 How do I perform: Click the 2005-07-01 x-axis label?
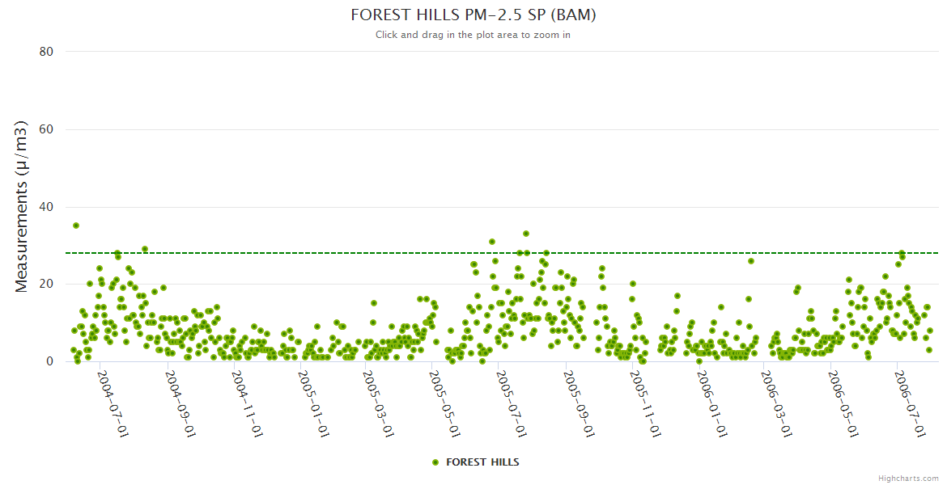(512, 403)
